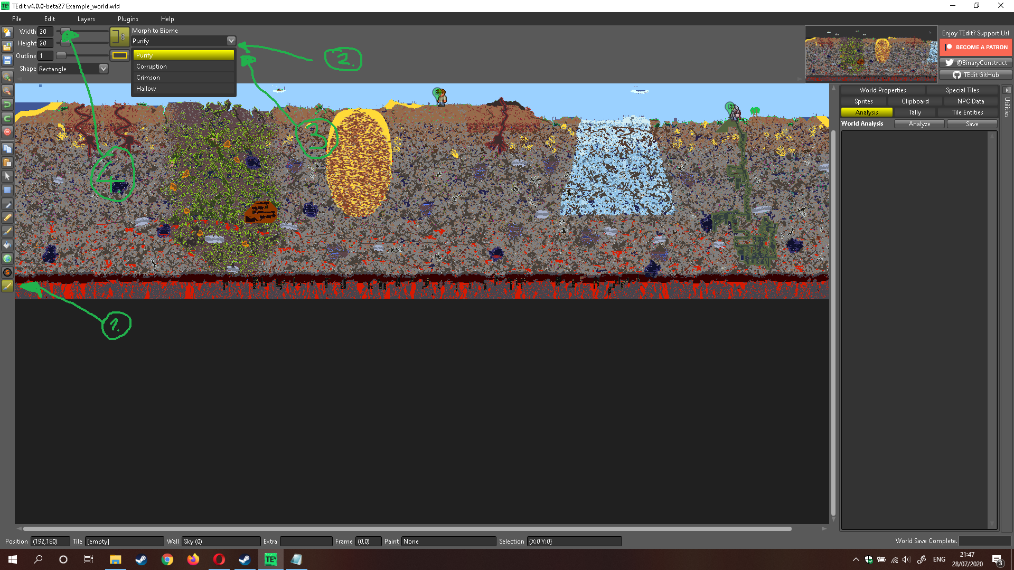Click the Undo arrow icon

pos(7,104)
